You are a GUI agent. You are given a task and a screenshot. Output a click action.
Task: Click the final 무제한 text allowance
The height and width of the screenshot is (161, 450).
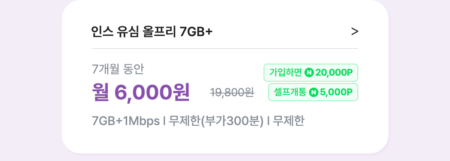pos(288,121)
